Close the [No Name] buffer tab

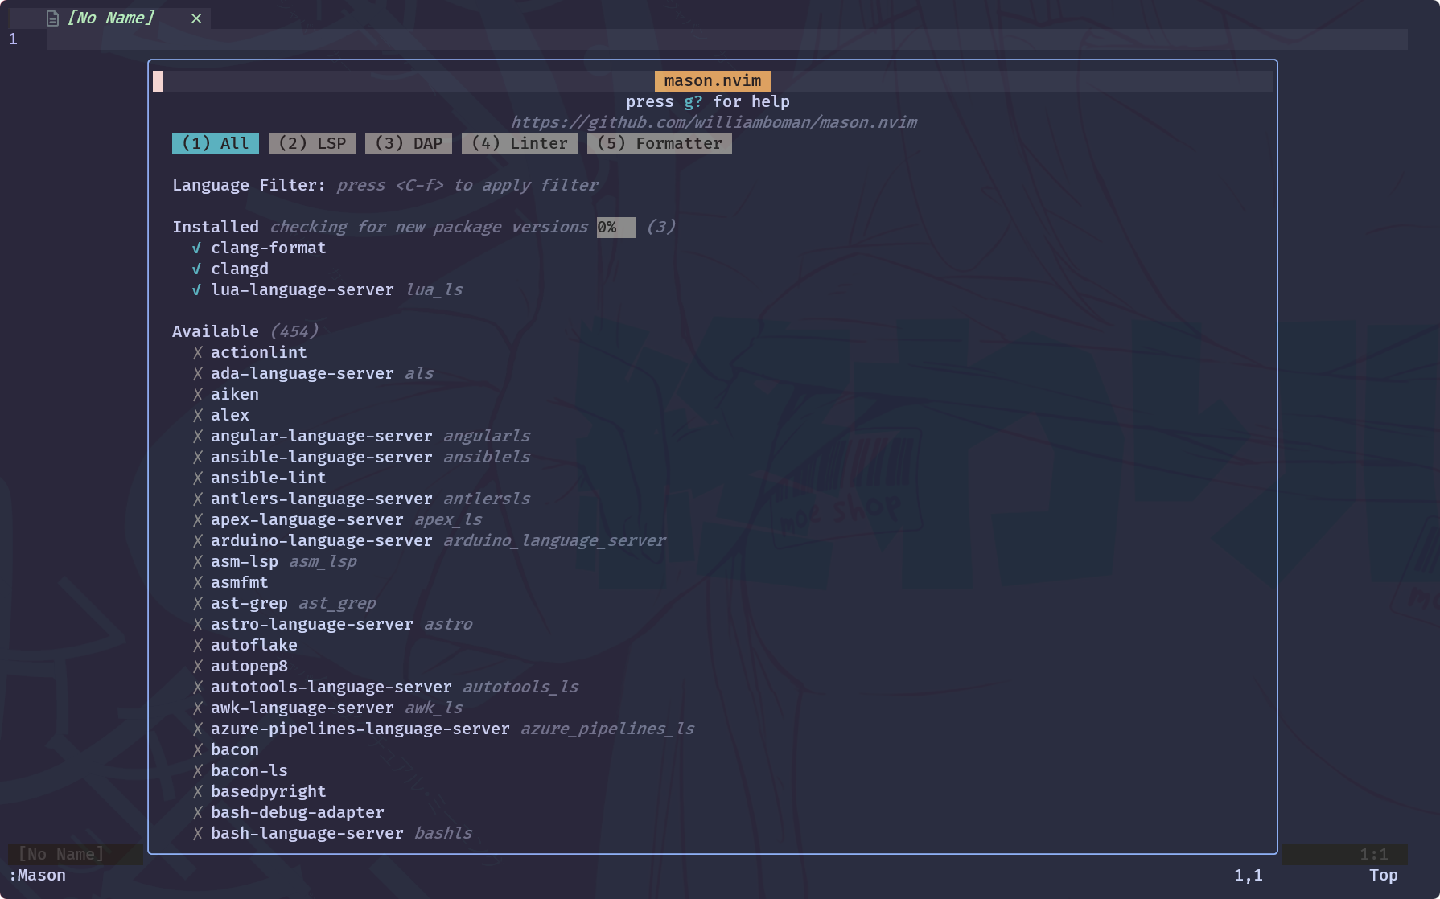click(196, 18)
